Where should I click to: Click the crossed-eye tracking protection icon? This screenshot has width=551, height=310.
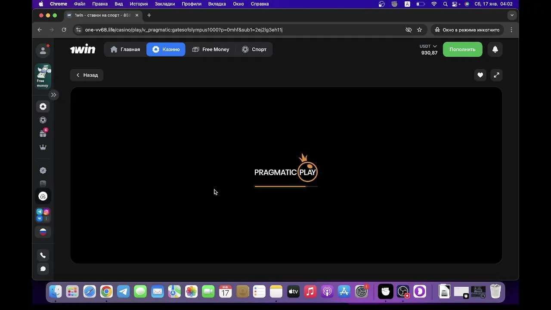(409, 30)
